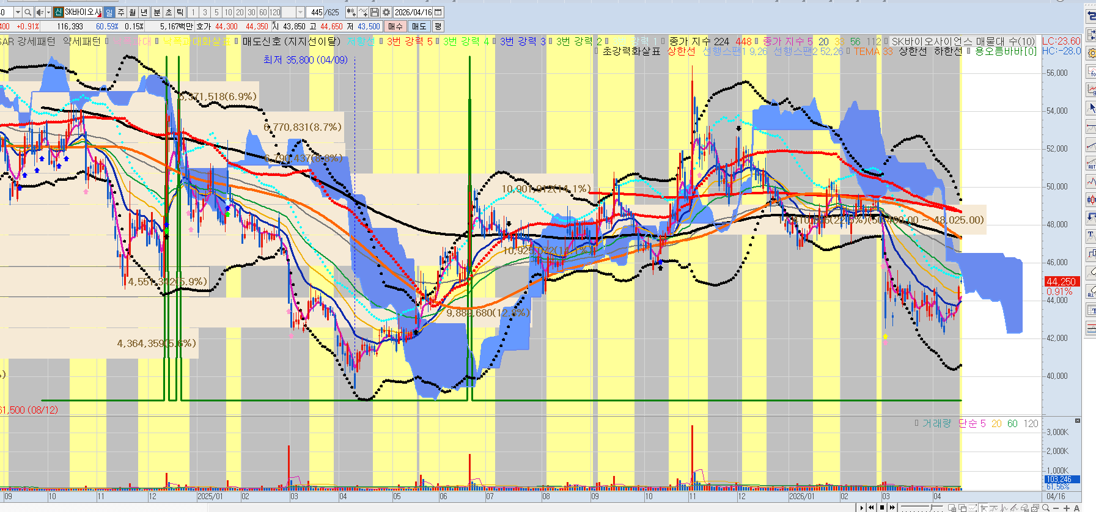Viewport: 1096px width, 512px height.
Task: Open the stock code dropdown arrow
Action: tap(18, 12)
